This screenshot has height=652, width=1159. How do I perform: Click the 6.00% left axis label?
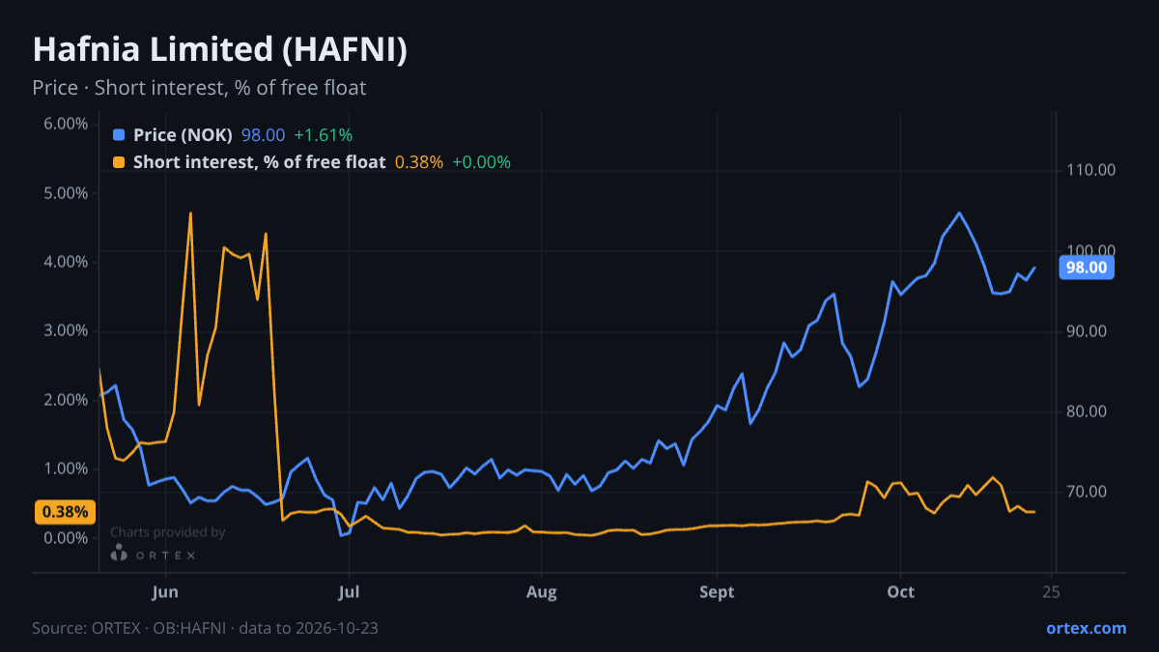pyautogui.click(x=66, y=124)
